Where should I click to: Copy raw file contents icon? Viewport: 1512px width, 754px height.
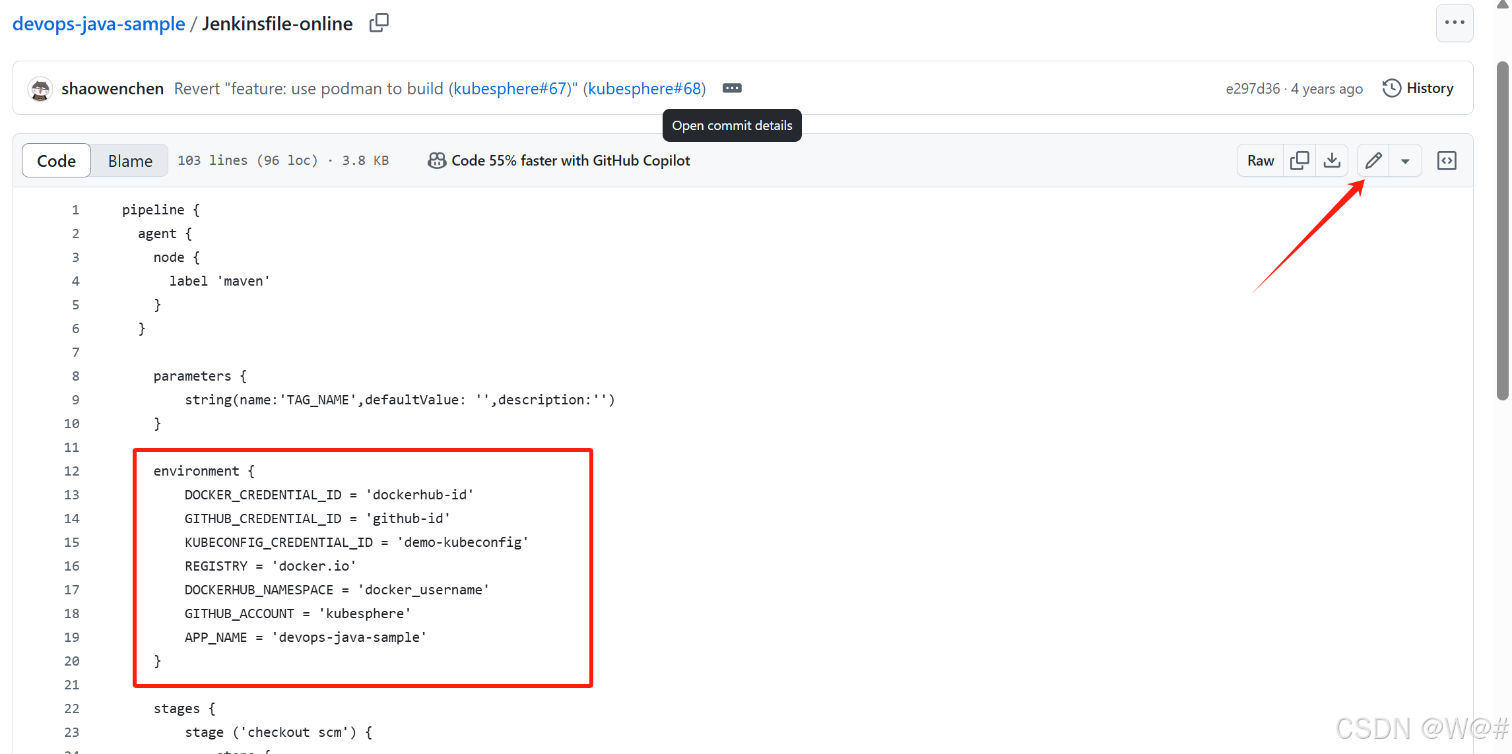tap(1299, 160)
